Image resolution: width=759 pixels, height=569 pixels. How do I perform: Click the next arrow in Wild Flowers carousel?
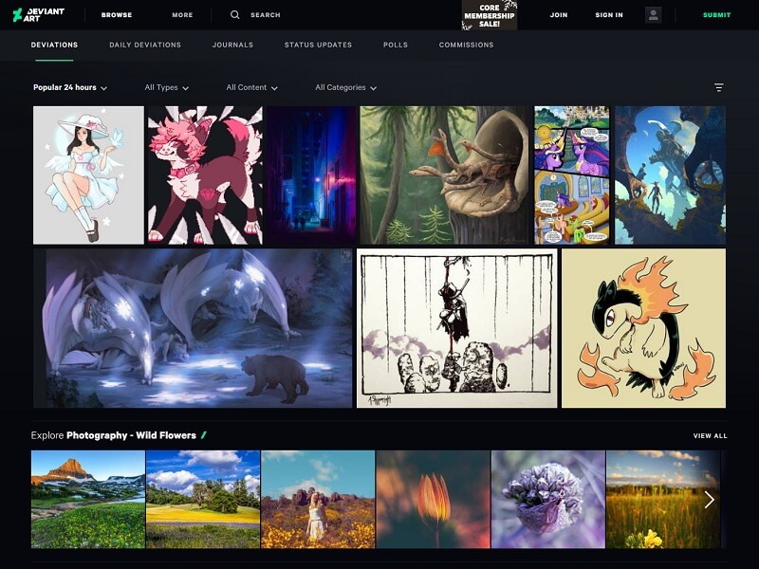click(709, 500)
